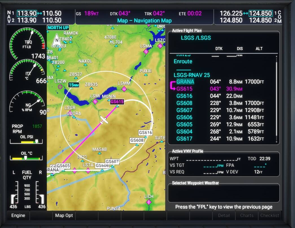Click the flight plan list scrollbar
Viewport: 295px width, 228px height.
(276, 99)
